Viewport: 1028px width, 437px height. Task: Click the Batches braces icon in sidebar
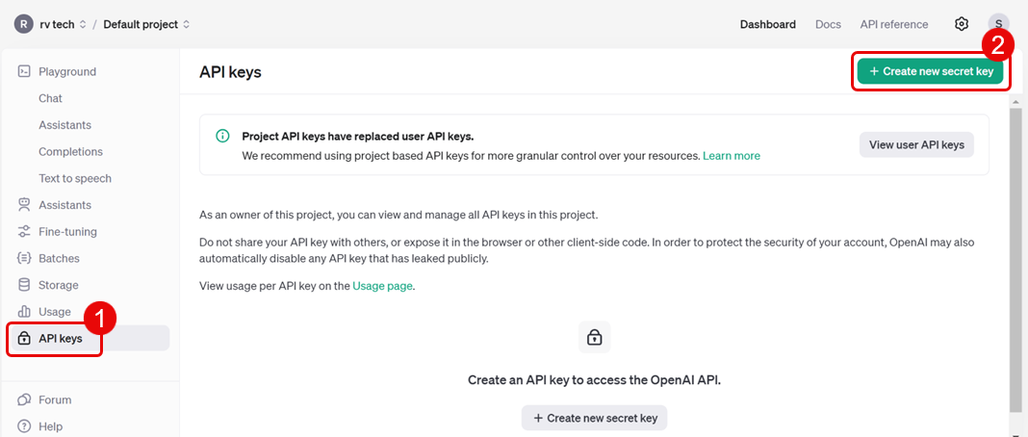click(x=24, y=258)
